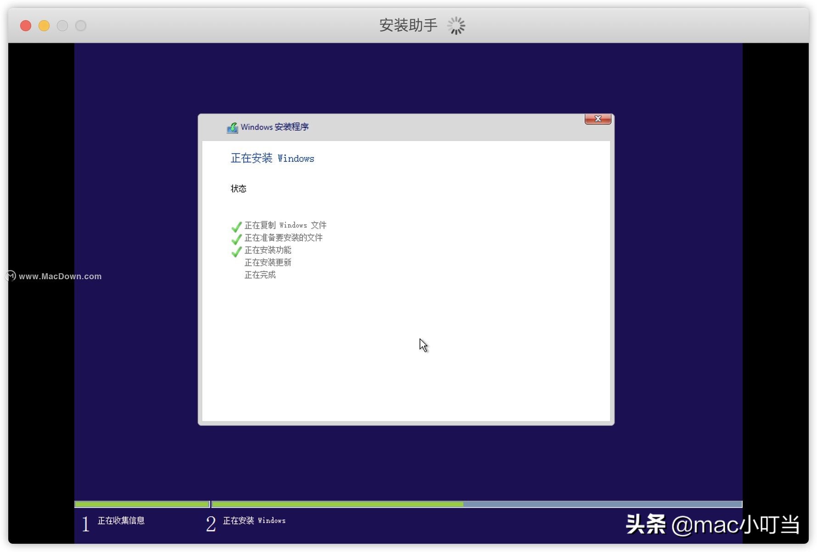
Task: Click the green installation progress bar
Action: [337, 504]
